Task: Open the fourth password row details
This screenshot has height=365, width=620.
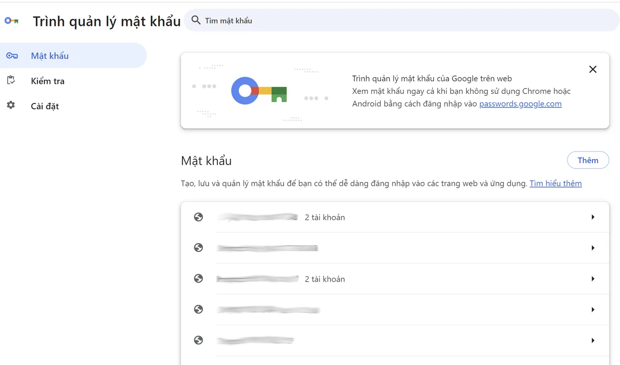Action: pyautogui.click(x=593, y=309)
